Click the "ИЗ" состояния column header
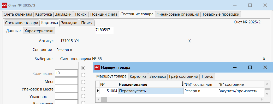 pyautogui.click(x=200, y=84)
